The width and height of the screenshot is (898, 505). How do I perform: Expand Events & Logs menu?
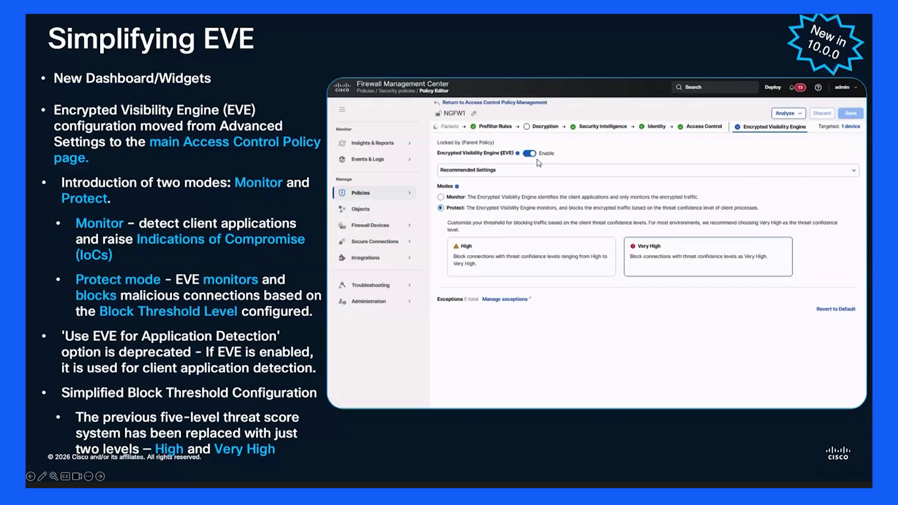tap(374, 159)
